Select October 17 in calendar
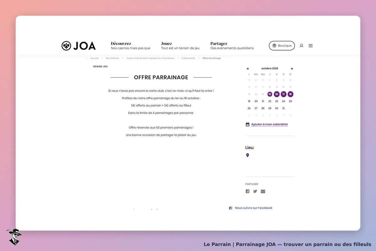The height and width of the screenshot is (251, 376). pos(284,94)
